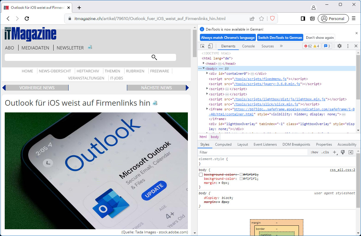Screen dimensions: 361x236
Task: Enable the struck-out background-color checkbox
Action: [201, 174]
